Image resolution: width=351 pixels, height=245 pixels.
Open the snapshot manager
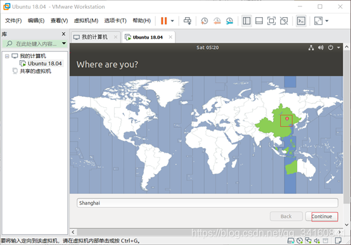pyautogui.click(x=229, y=21)
